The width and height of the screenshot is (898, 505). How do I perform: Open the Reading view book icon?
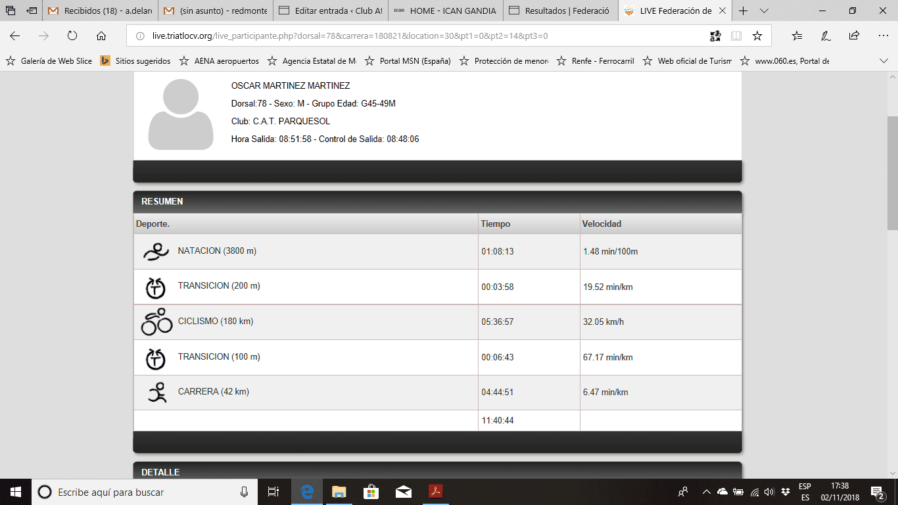[x=736, y=36]
